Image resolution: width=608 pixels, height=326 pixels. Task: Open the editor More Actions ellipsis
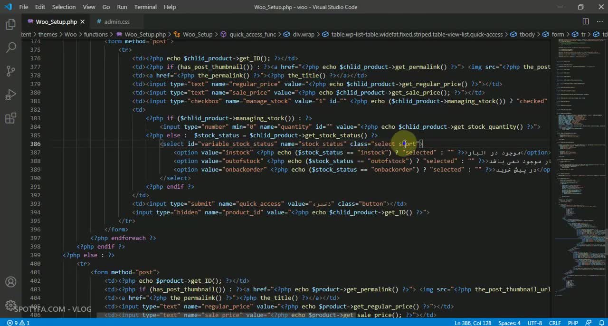[x=598, y=21]
